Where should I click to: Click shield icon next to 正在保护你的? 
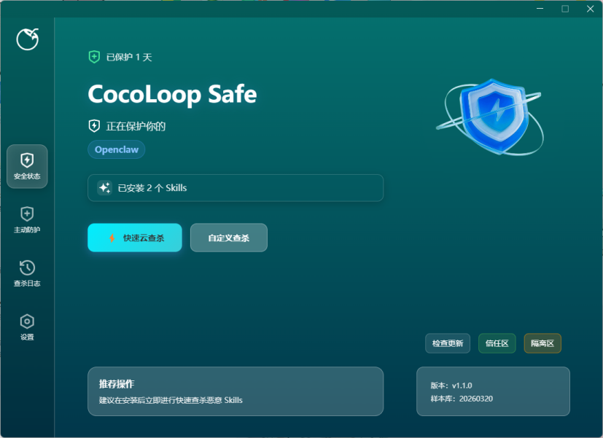94,125
